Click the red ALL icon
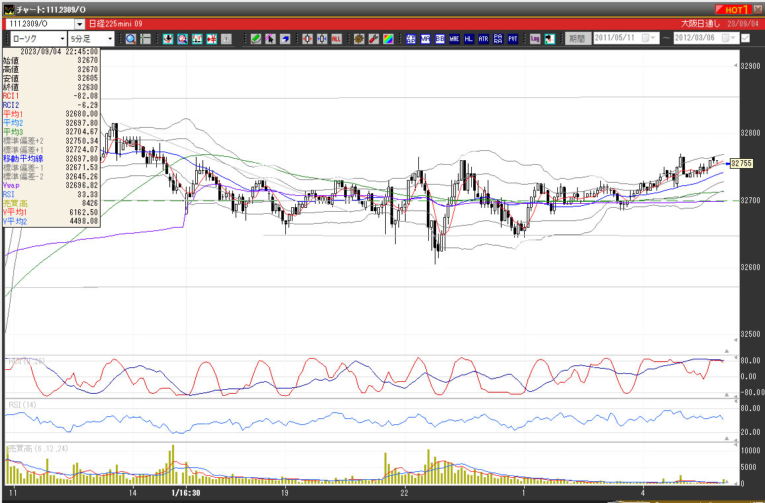Viewport: 765px width, 503px height. click(x=337, y=39)
